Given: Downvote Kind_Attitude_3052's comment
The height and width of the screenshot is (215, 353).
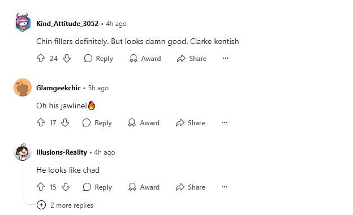Looking at the screenshot, I should click(x=67, y=59).
